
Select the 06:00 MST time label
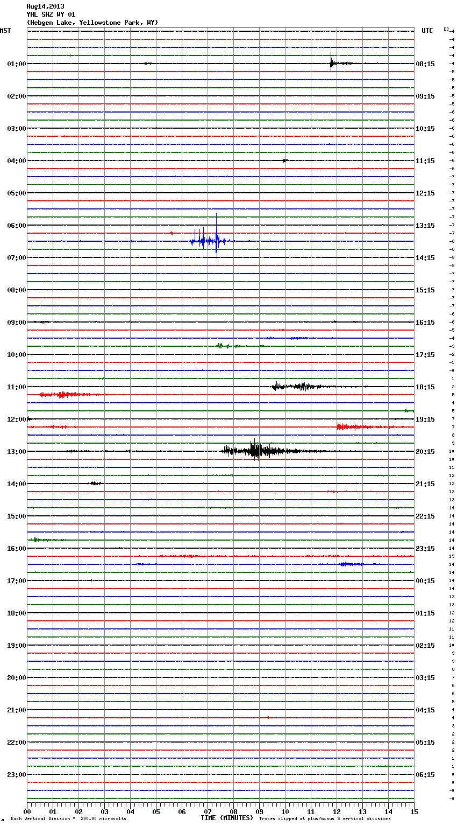pyautogui.click(x=16, y=226)
